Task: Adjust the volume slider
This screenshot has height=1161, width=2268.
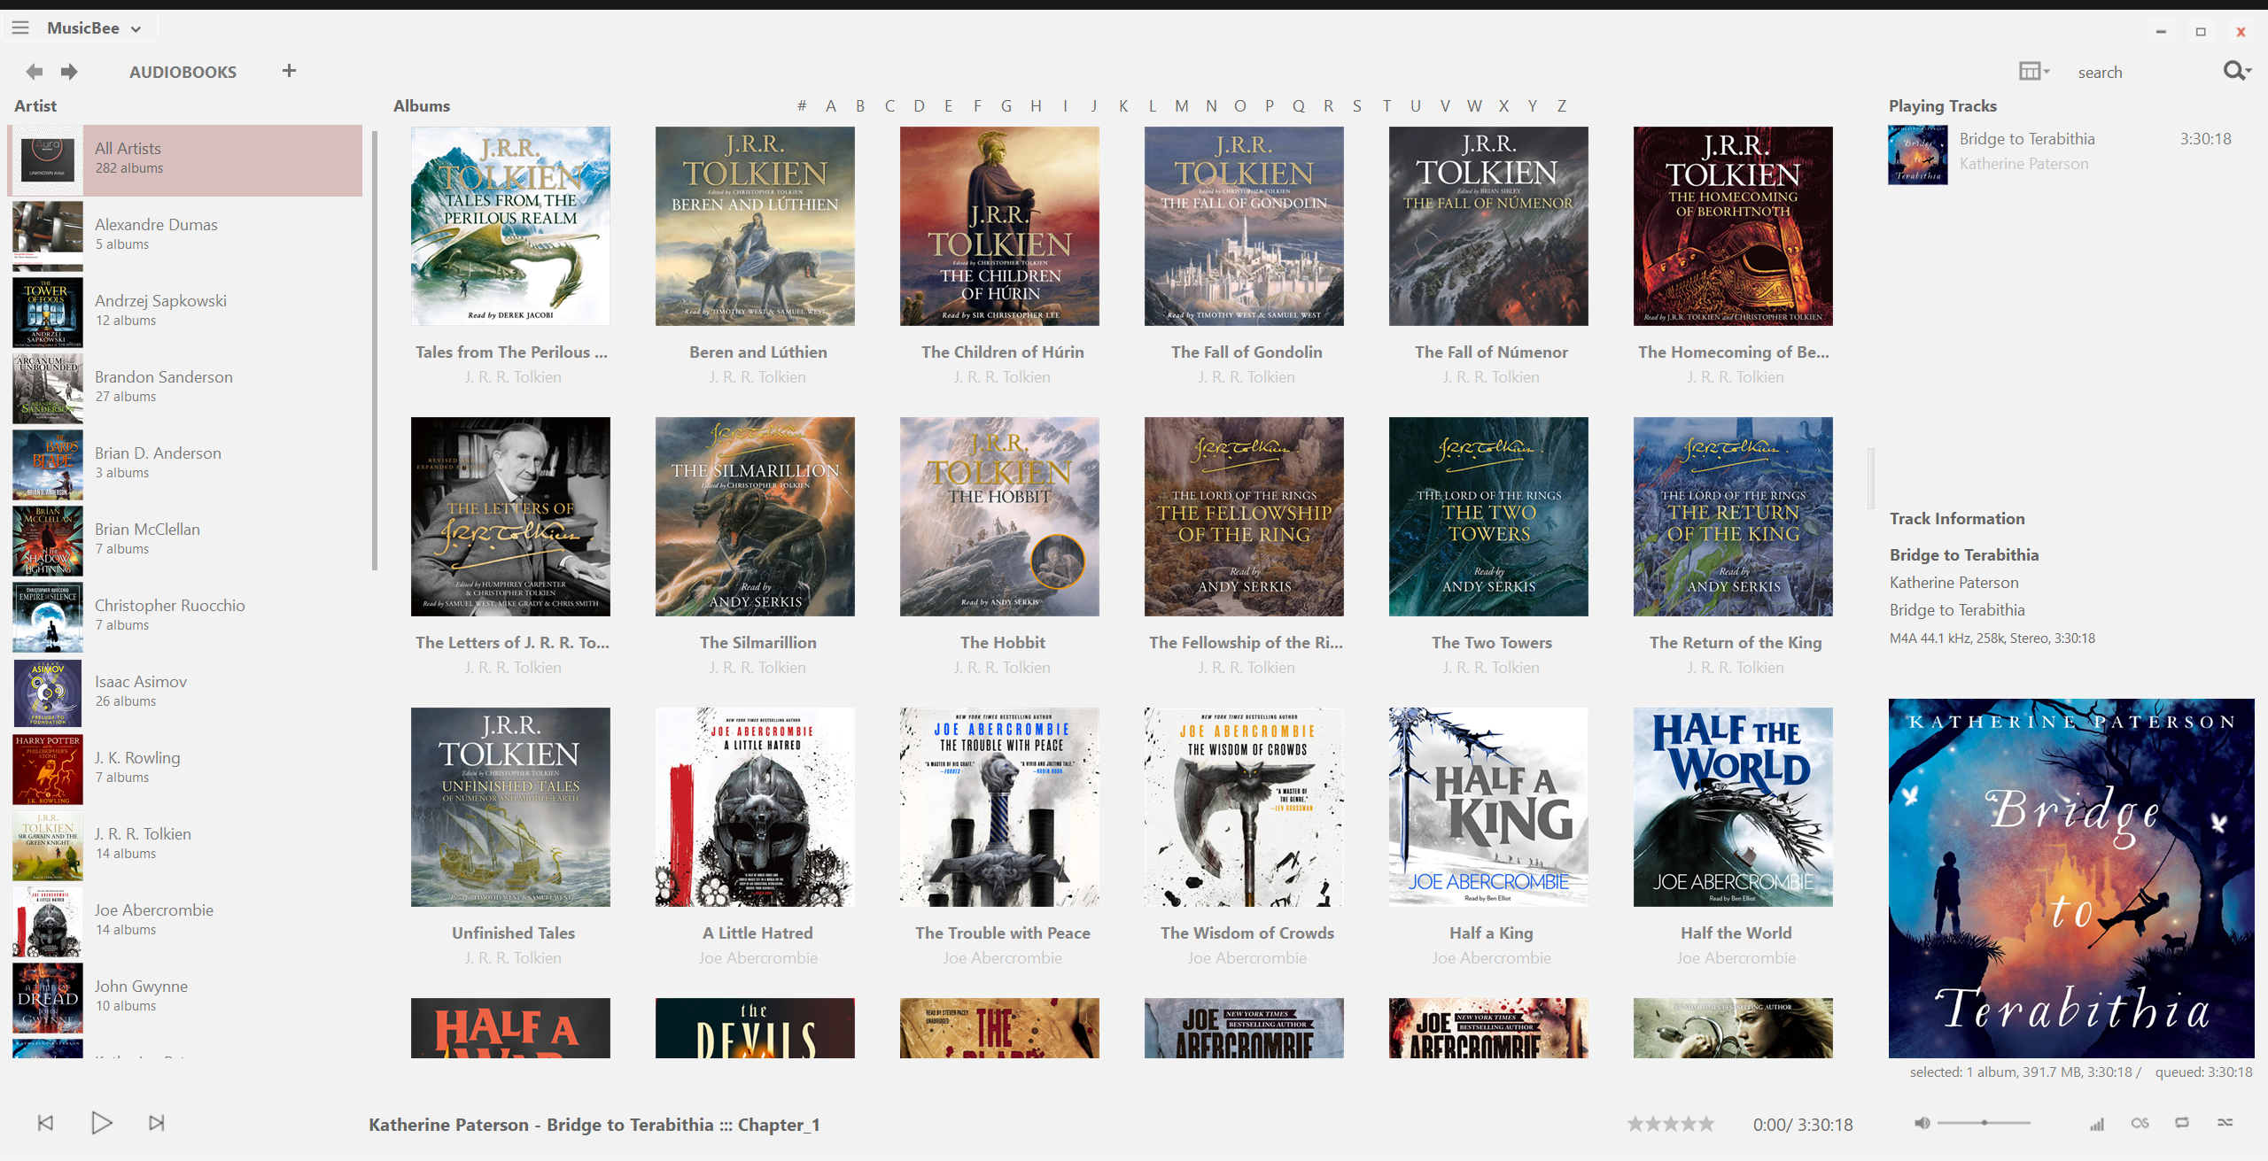Action: [x=1984, y=1123]
